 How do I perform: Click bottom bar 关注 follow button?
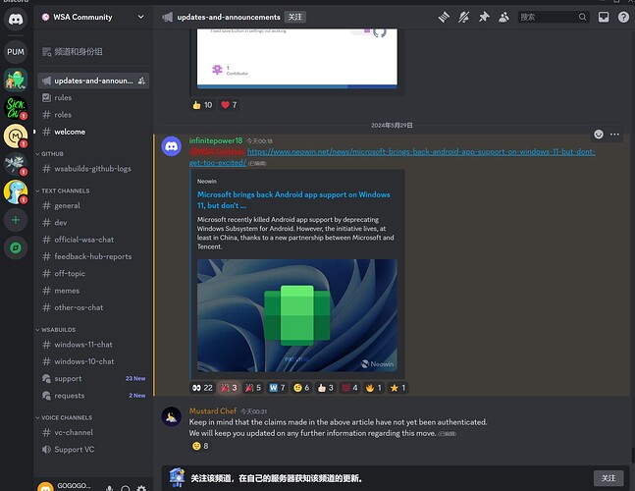609,478
